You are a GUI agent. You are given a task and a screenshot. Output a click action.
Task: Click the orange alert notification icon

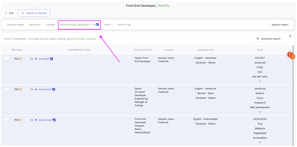click(290, 55)
